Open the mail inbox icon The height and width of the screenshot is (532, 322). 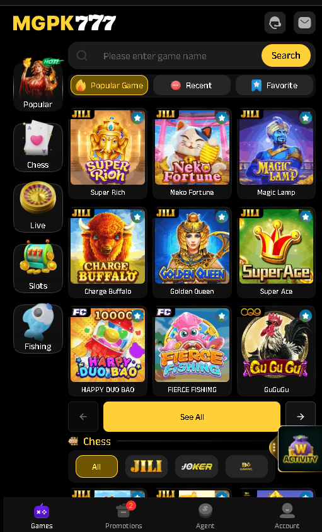pos(304,23)
